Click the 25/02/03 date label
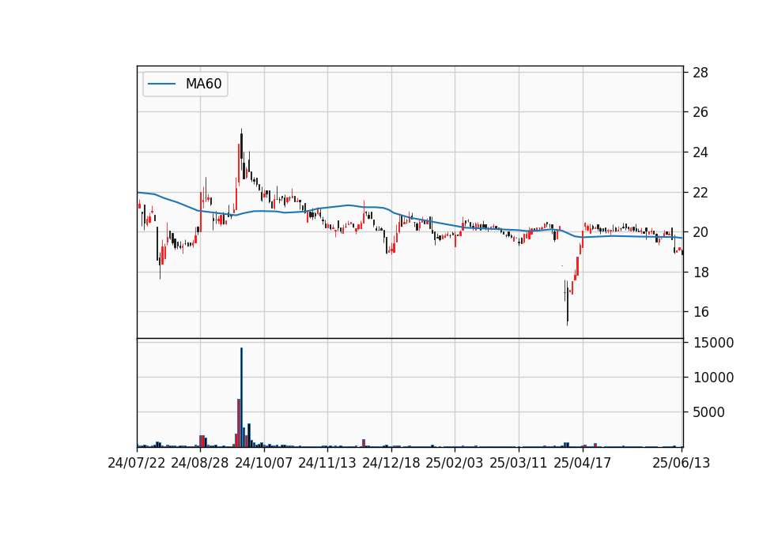Screen dimensions: 759x545 pyautogui.click(x=455, y=463)
